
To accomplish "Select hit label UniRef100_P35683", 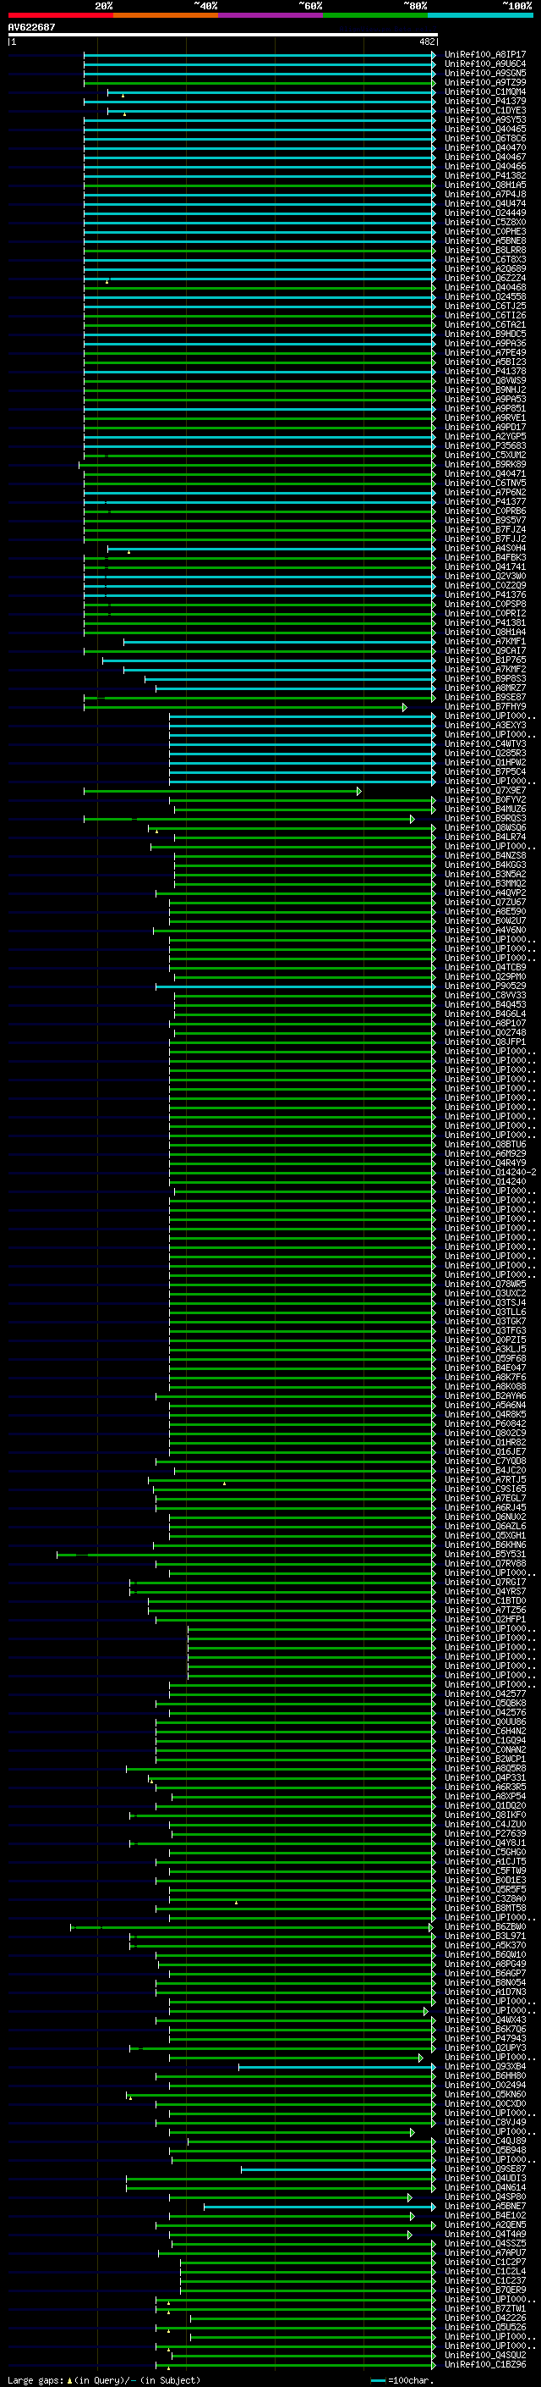I will (485, 445).
